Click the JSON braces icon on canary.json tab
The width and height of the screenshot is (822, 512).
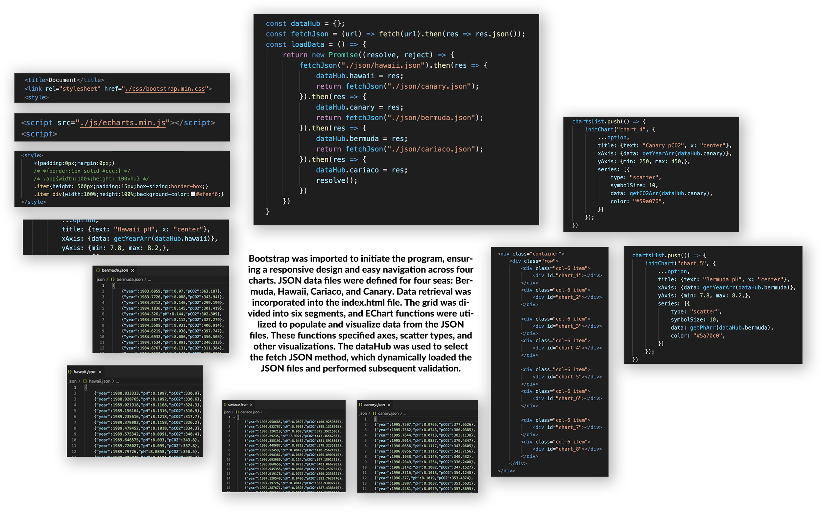tap(361, 405)
